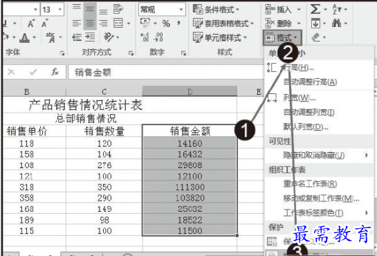Click the 插入 insert cells button
377x256 pixels.
click(x=278, y=10)
